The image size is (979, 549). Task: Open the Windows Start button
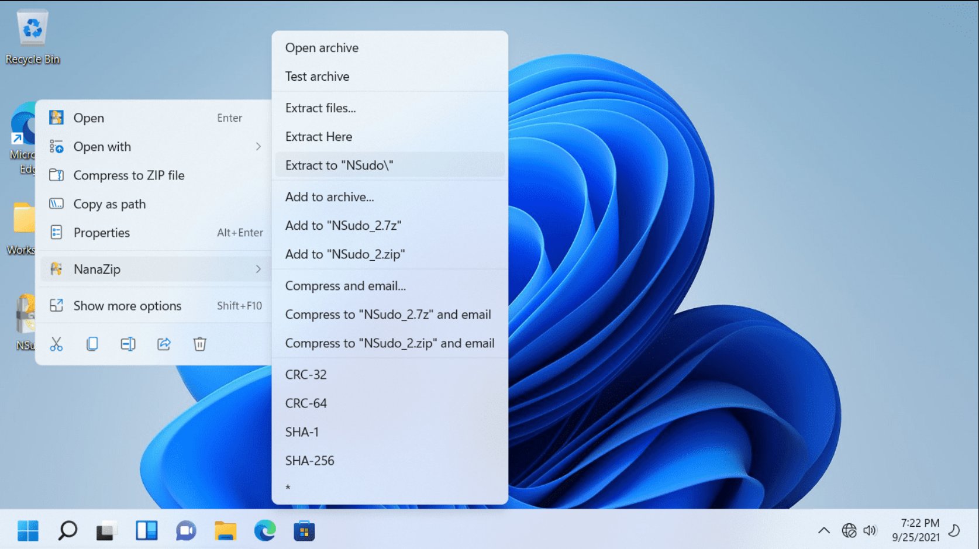(27, 530)
